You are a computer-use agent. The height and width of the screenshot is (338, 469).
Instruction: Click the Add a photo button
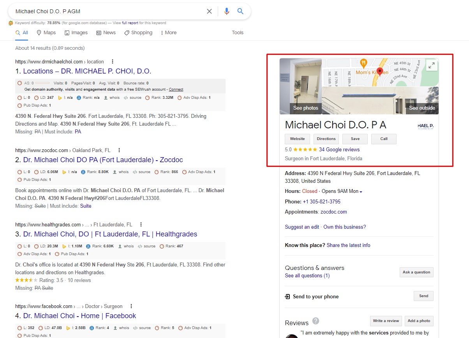[419, 321]
